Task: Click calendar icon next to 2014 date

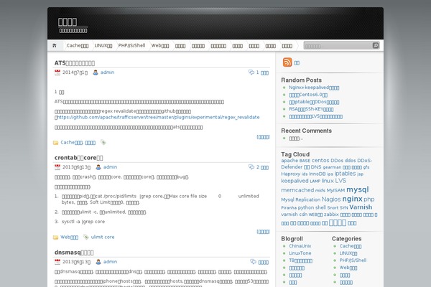Action: click(57, 72)
